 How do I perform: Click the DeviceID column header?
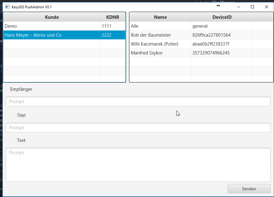click(x=222, y=17)
